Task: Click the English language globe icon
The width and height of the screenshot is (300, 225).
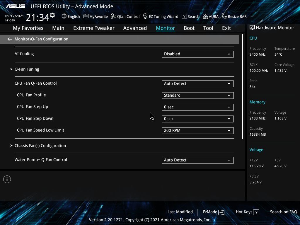Action: [x=64, y=16]
